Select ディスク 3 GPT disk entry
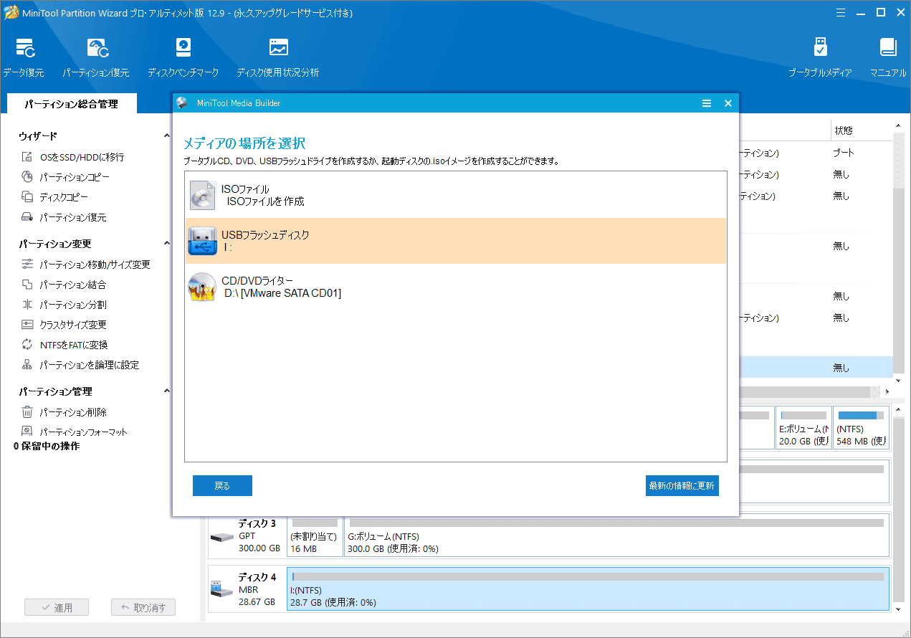911x638 pixels. 247,535
